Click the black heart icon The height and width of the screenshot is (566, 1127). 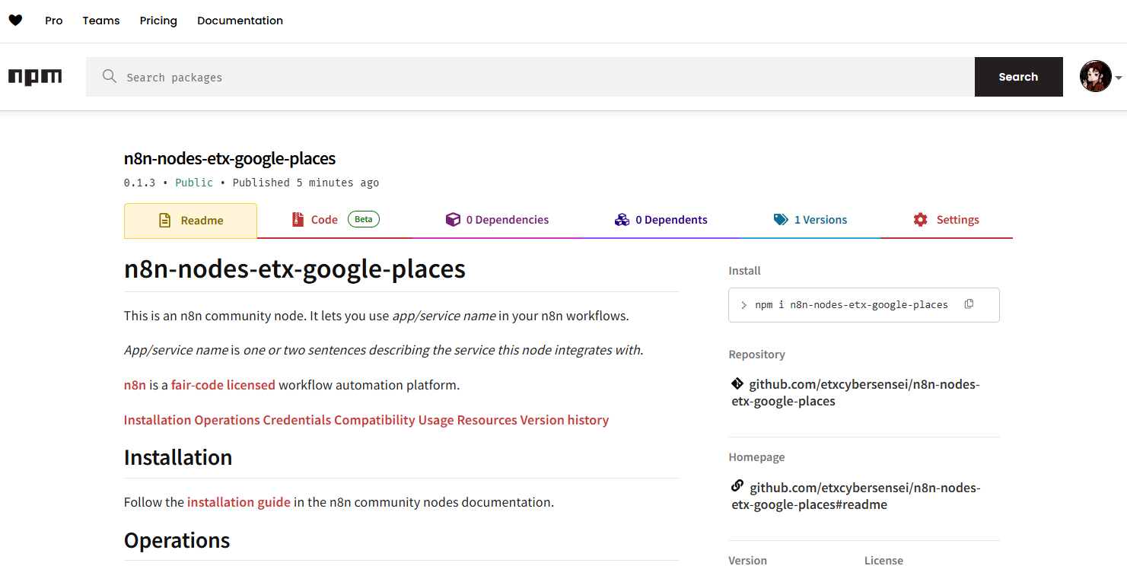(x=15, y=21)
